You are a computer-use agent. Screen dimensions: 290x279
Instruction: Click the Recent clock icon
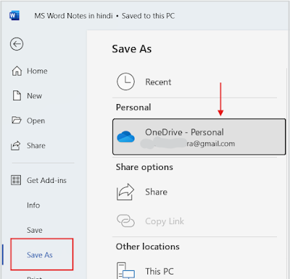(125, 82)
